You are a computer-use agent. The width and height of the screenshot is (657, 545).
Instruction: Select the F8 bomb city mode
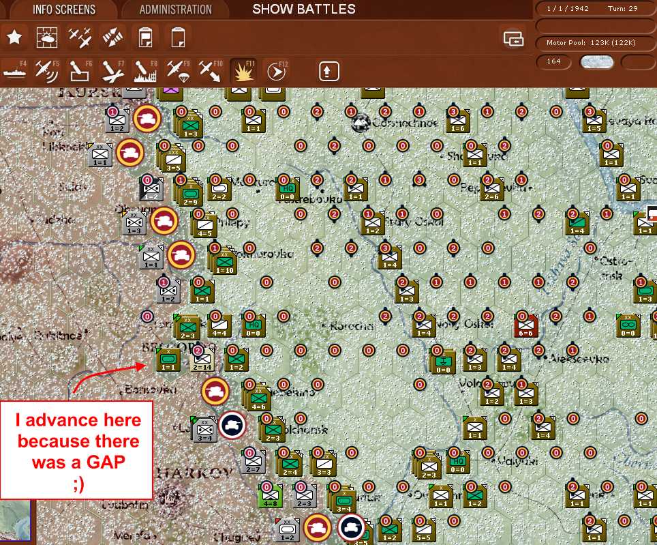[x=144, y=71]
